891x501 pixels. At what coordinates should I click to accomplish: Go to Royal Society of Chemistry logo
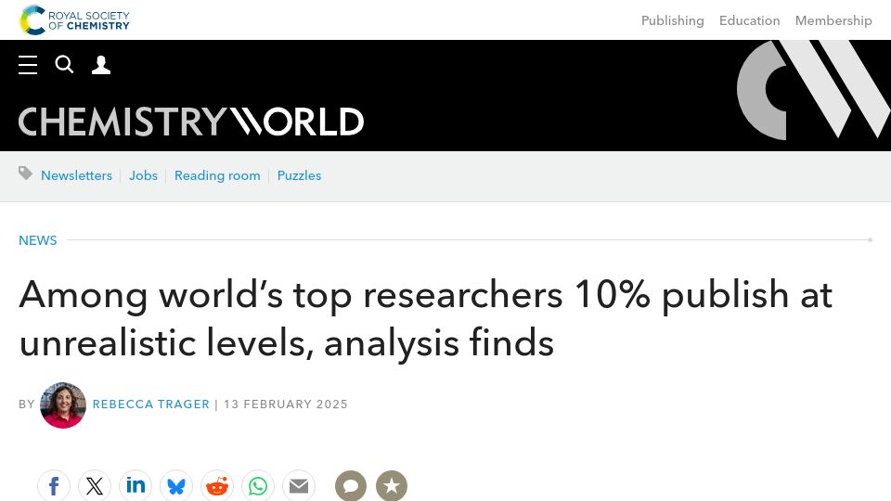tap(74, 19)
